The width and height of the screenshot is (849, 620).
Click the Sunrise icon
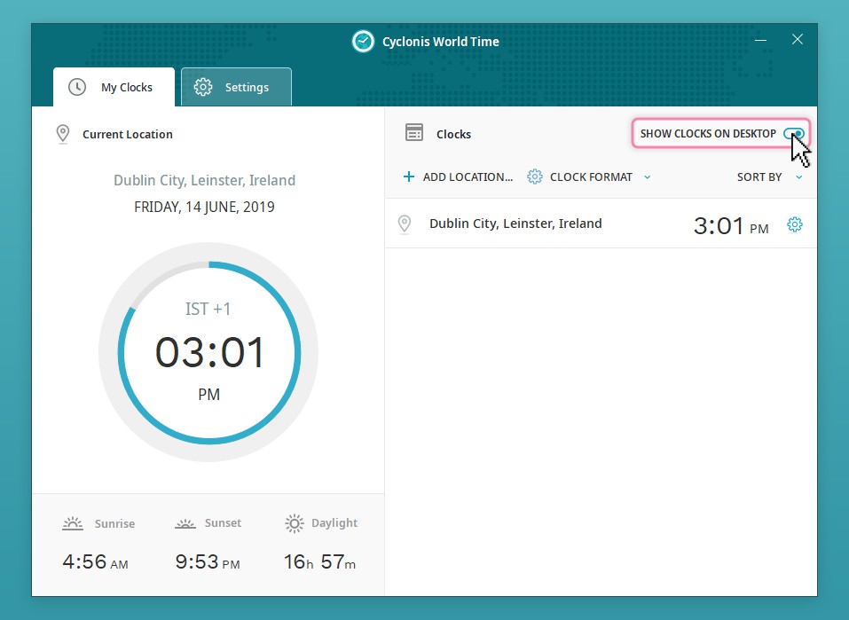tap(73, 523)
